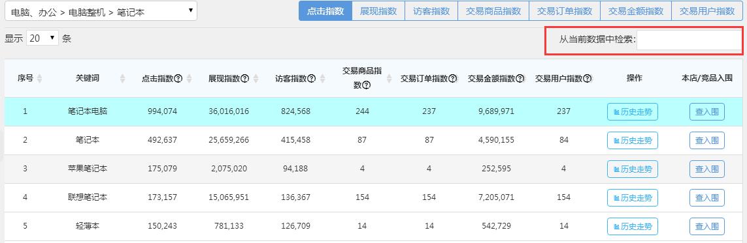747x243 pixels.
Task: Open 历史走势 for 笔记本电脑 row
Action: (633, 112)
